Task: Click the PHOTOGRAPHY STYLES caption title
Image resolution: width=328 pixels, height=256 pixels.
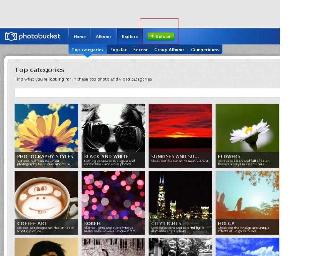Action: pyautogui.click(x=45, y=156)
